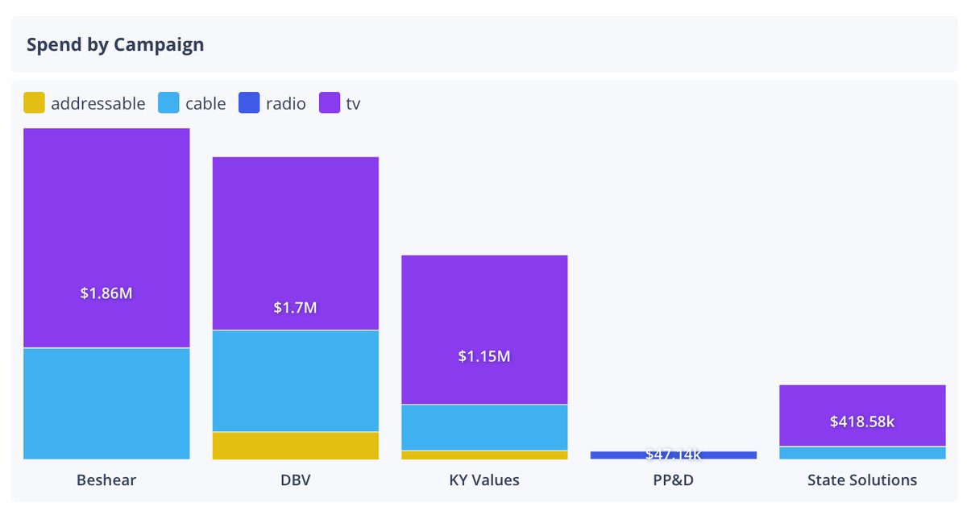Click the Beshear axis label
Screen dimensions: 967x515
[x=106, y=479]
